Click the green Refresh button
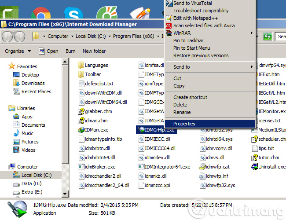The image size is (286, 220). 268,37
